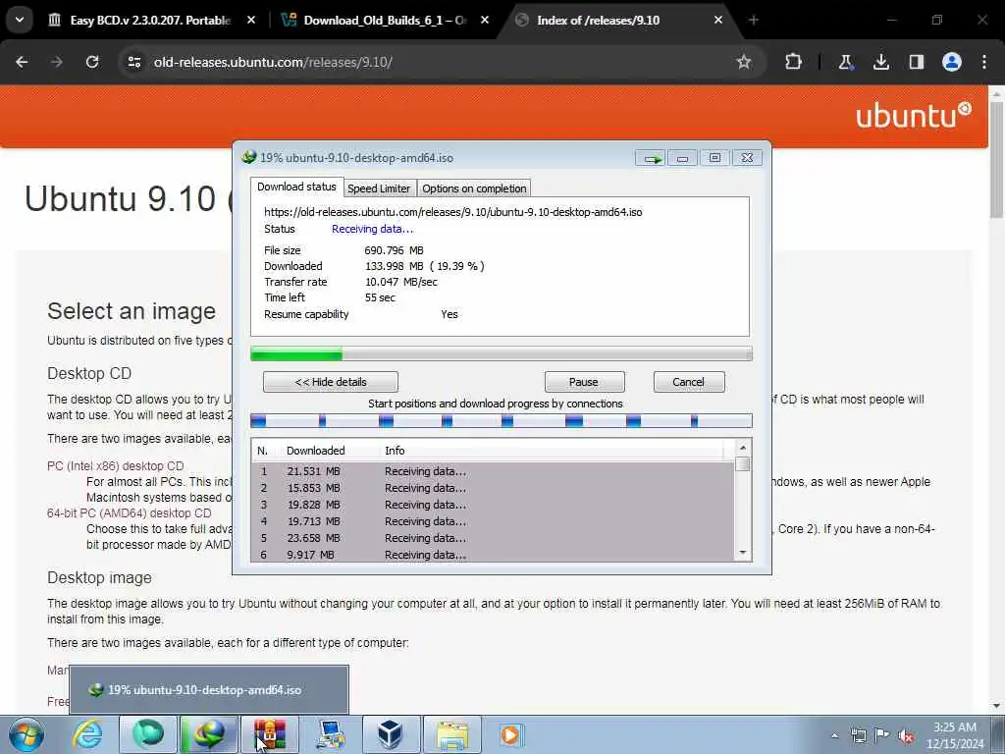The width and height of the screenshot is (1005, 754).
Task: Close the Index of /releases/9.10 tab
Action: point(717,20)
